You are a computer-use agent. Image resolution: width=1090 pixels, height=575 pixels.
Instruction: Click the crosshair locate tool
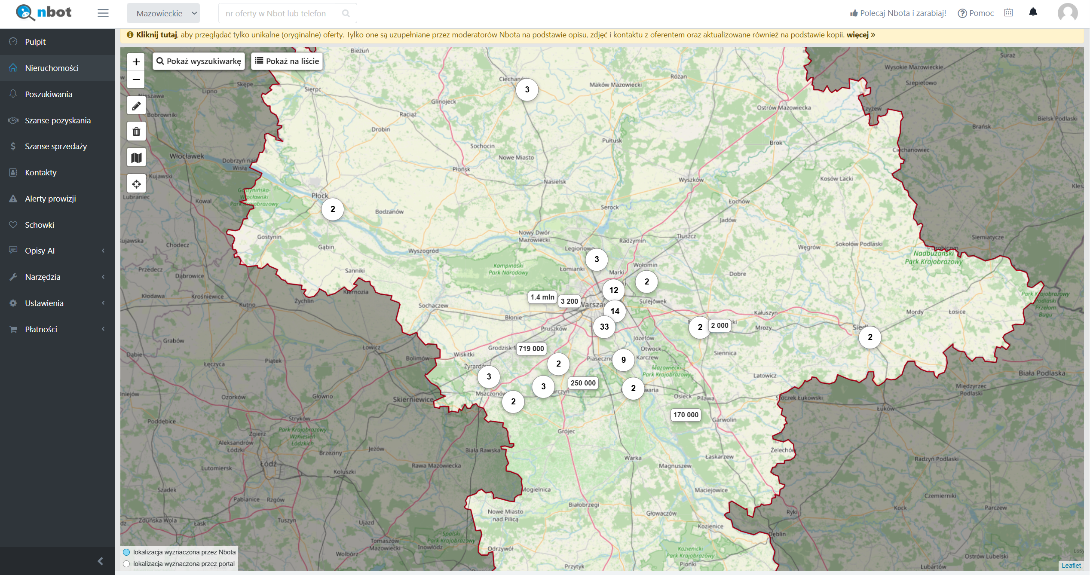click(x=136, y=184)
